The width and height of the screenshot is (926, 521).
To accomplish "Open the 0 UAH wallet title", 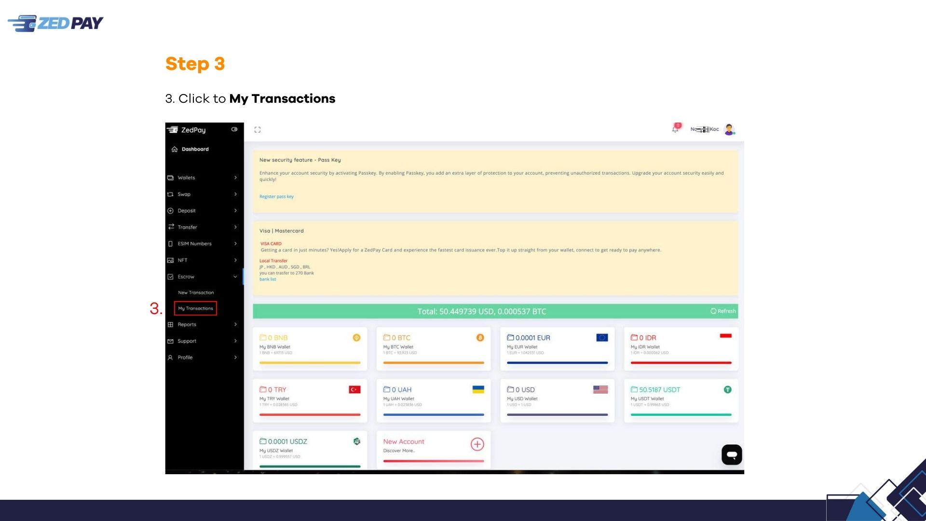I will click(397, 389).
